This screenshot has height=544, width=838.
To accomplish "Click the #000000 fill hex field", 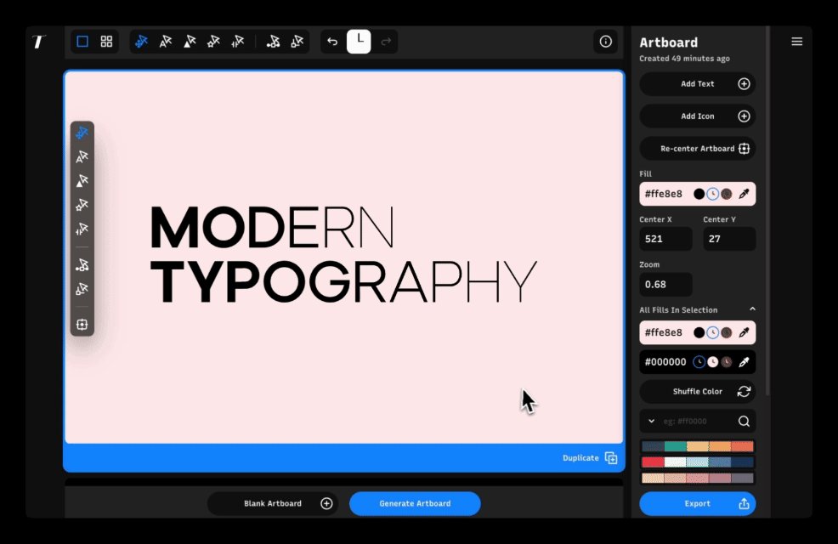I will point(665,362).
